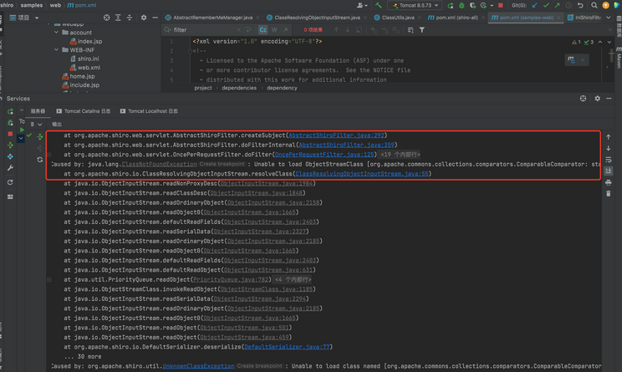Open the Tomcat Catalina 日志 tab
622x372 pixels.
click(x=84, y=111)
